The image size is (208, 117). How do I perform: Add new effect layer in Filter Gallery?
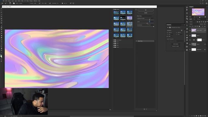click(x=144, y=109)
